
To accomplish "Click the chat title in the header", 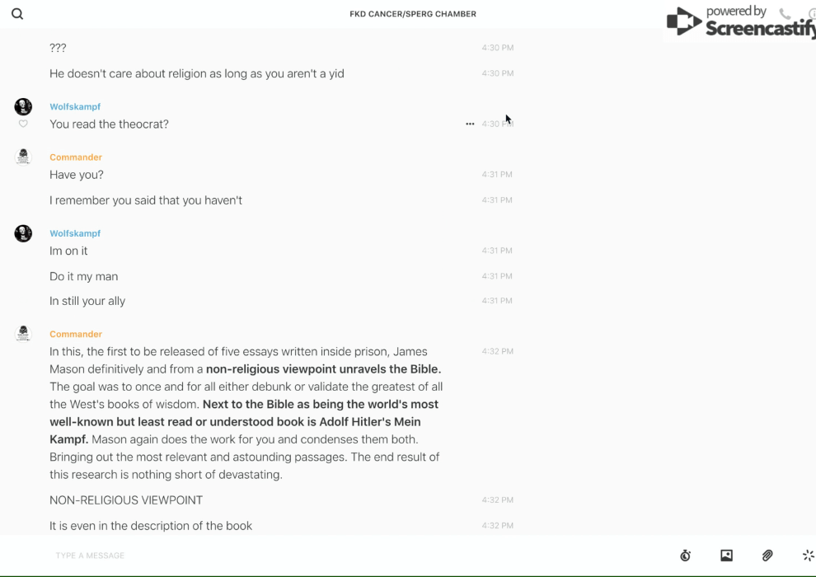I will (x=413, y=14).
